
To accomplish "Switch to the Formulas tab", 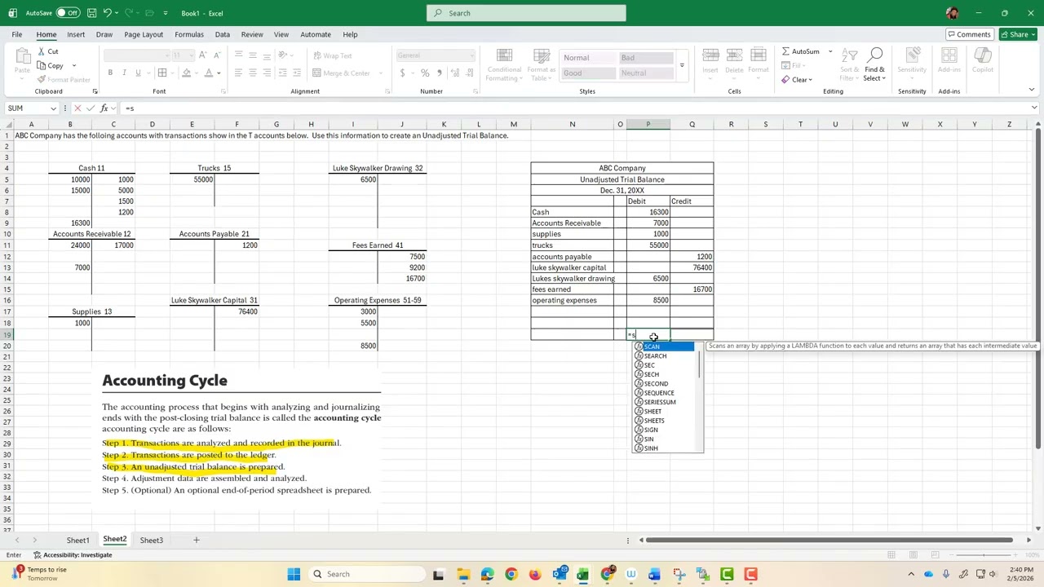I will point(189,34).
